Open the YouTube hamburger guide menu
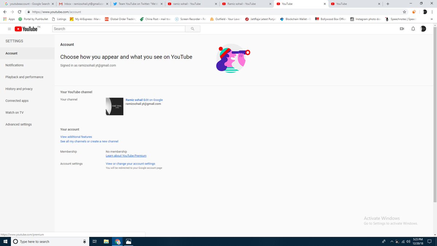 [9, 29]
